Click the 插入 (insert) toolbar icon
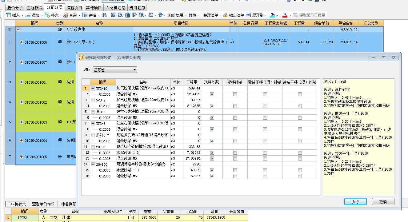Screen dimensions: 408x222 (8, 15)
